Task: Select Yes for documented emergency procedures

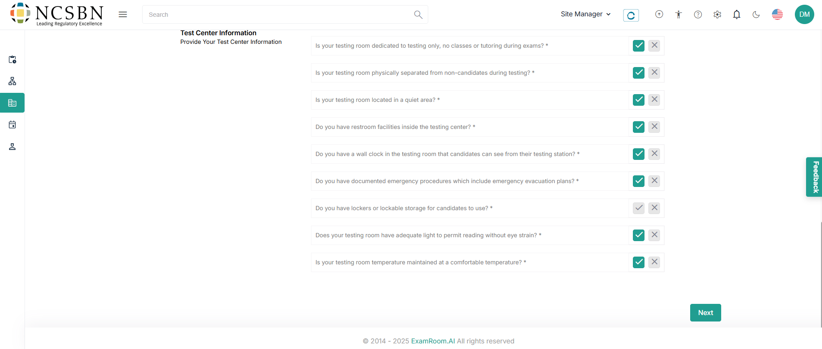Action: 638,181
